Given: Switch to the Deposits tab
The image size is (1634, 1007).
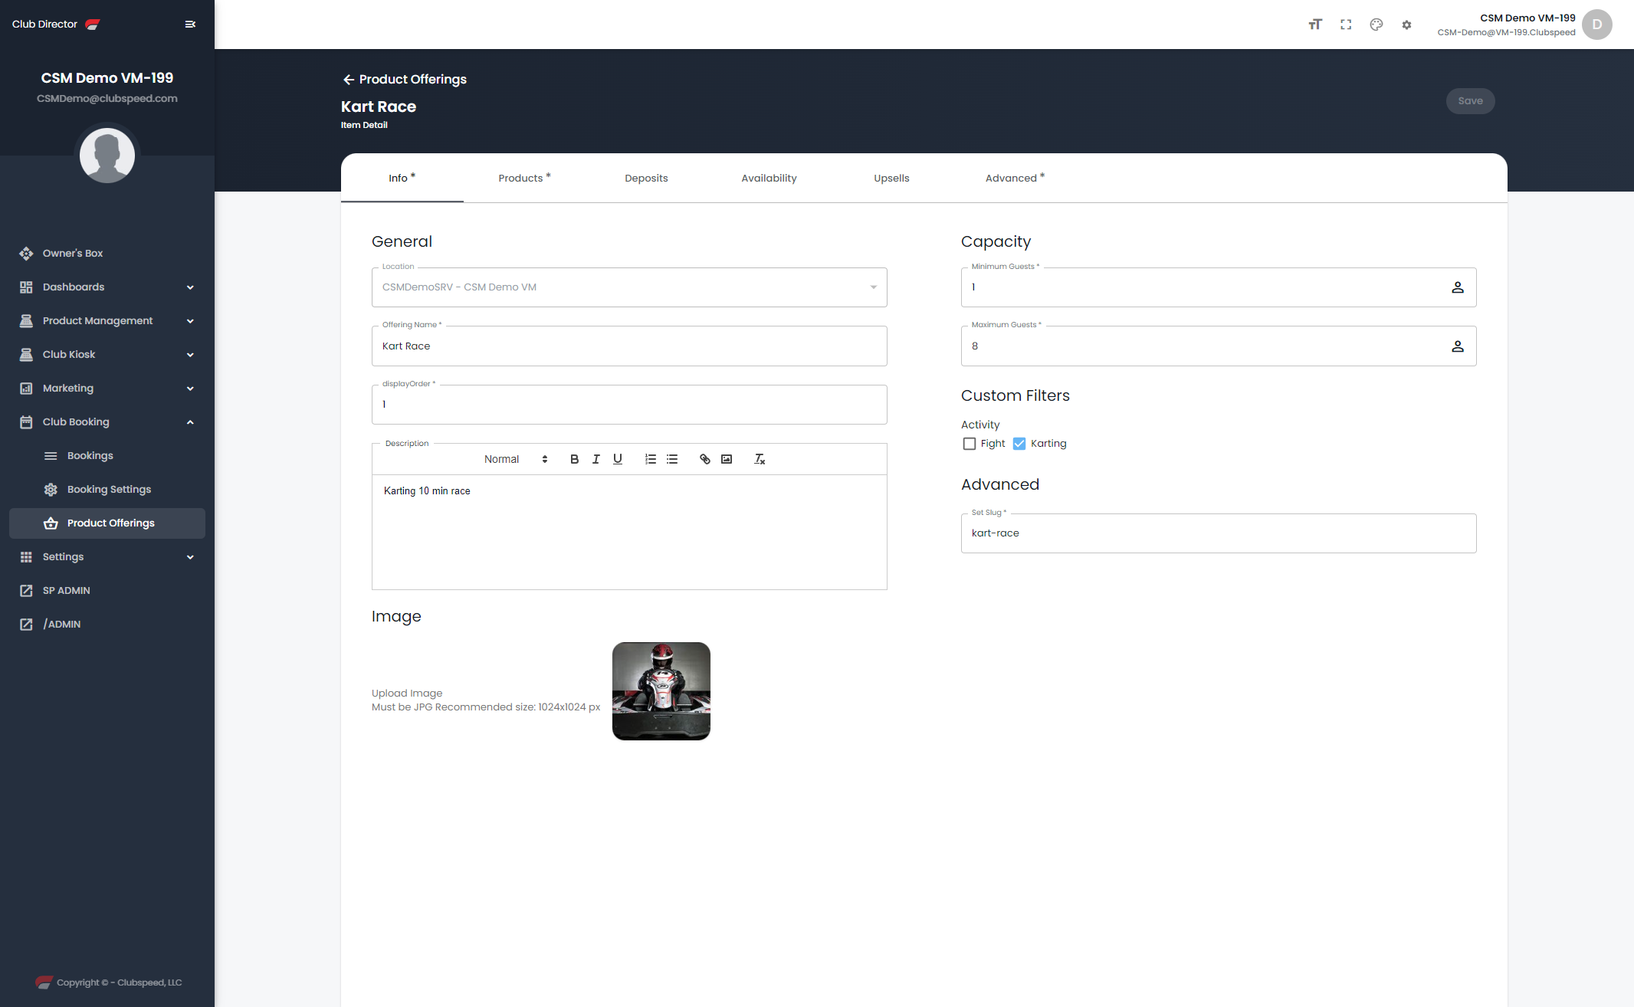Looking at the screenshot, I should click(x=646, y=178).
